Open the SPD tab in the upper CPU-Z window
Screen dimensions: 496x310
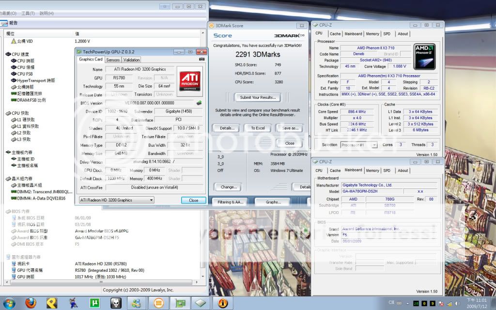387,34
